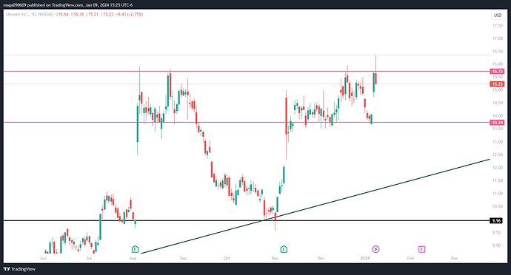This screenshot has width=511, height=275.
Task: Click the August earnings marker icon
Action: 135,249
